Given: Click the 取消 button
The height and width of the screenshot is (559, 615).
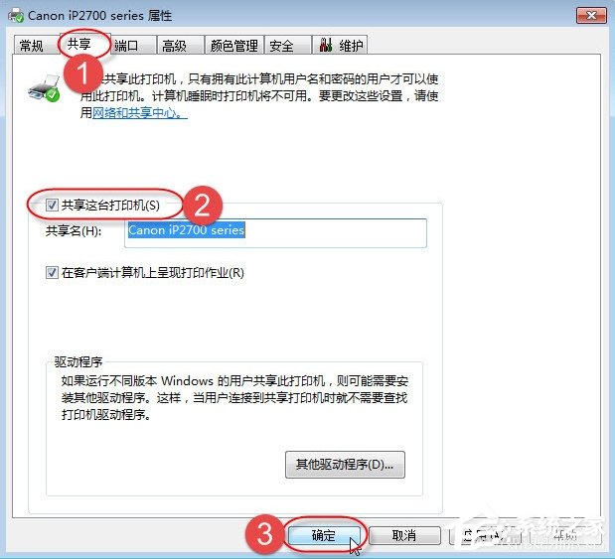Looking at the screenshot, I should coord(403,535).
